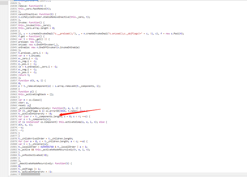Click 'var e = t.onLoad;' line
This screenshot has height=177, width=247.
tap(29, 56)
